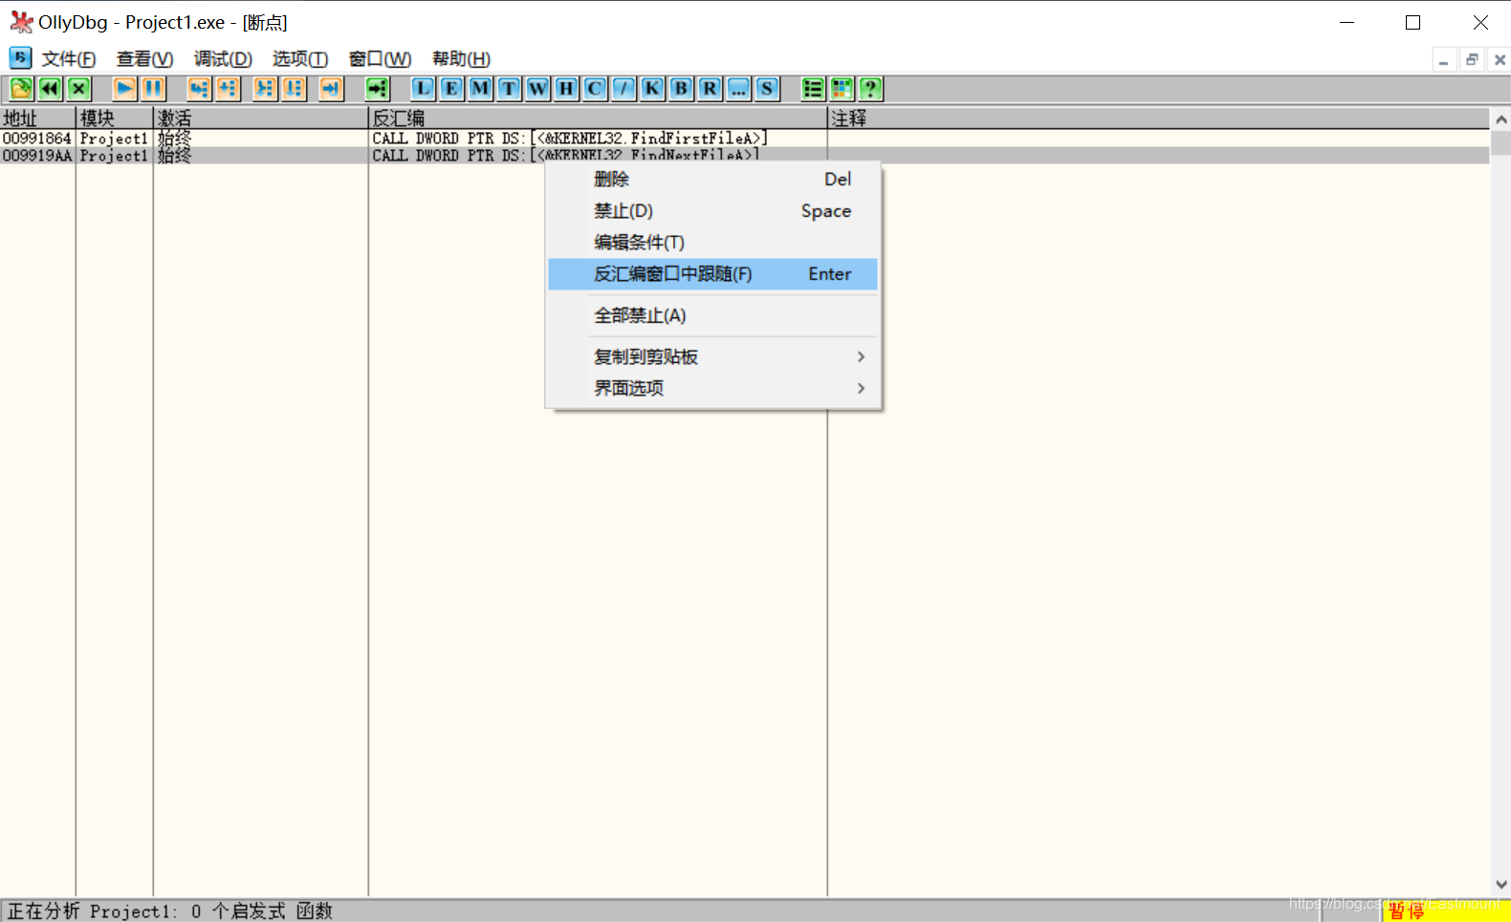
Task: Click address 00991864 in breakpoint list
Action: coord(36,139)
